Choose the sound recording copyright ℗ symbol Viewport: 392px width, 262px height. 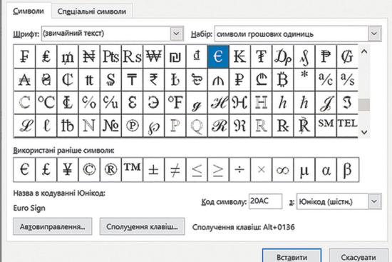tap(132, 126)
